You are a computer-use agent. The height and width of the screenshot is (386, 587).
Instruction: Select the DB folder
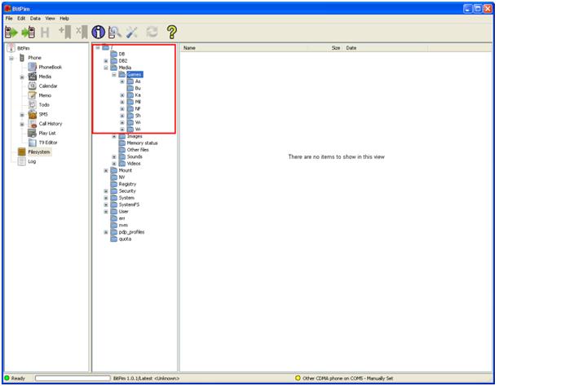[121, 54]
